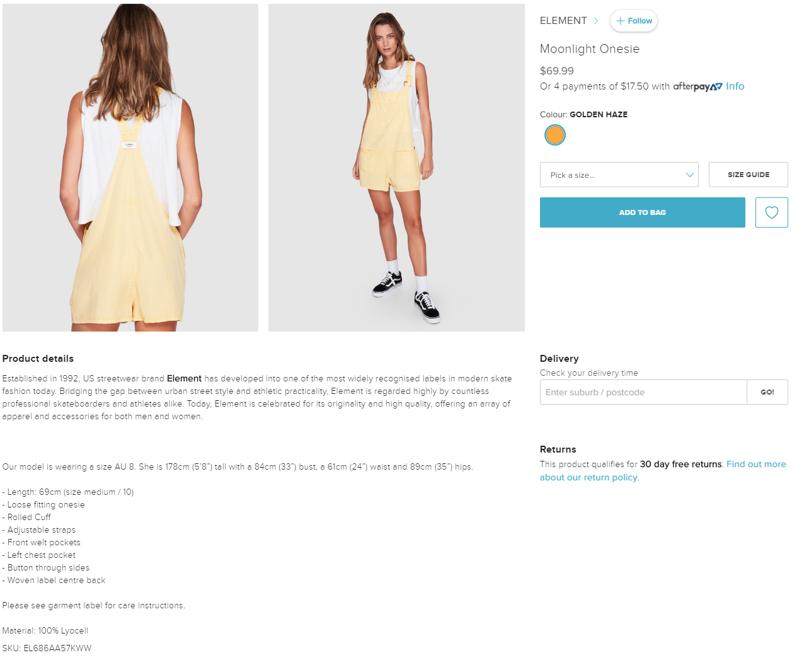Add the Moonlight Onesie to bag
Screen dimensions: 809x660
click(643, 212)
